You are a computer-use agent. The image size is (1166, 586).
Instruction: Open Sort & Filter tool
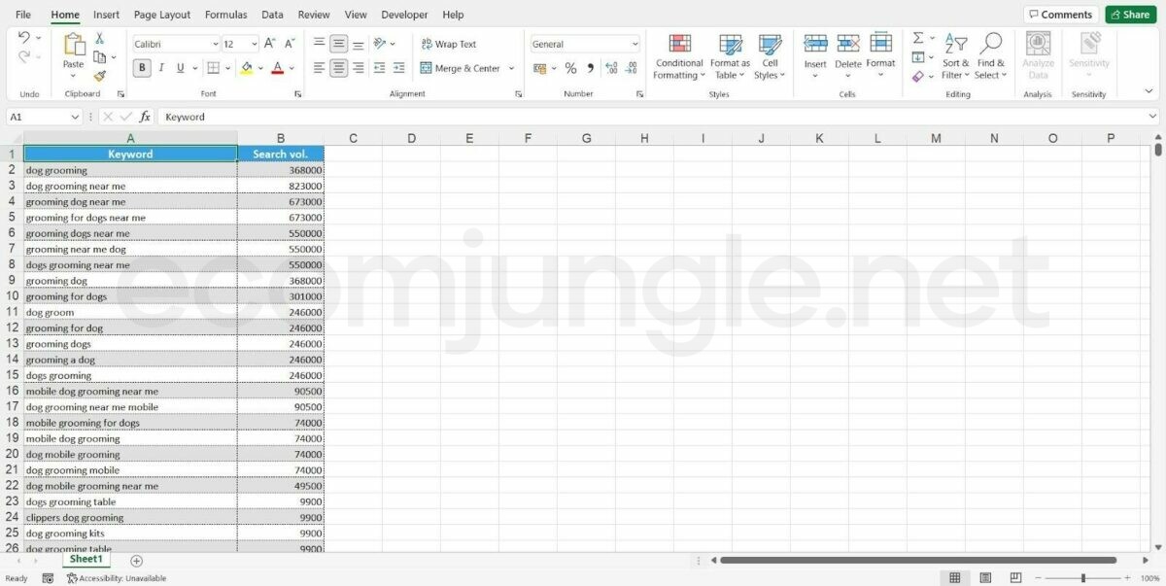point(956,56)
